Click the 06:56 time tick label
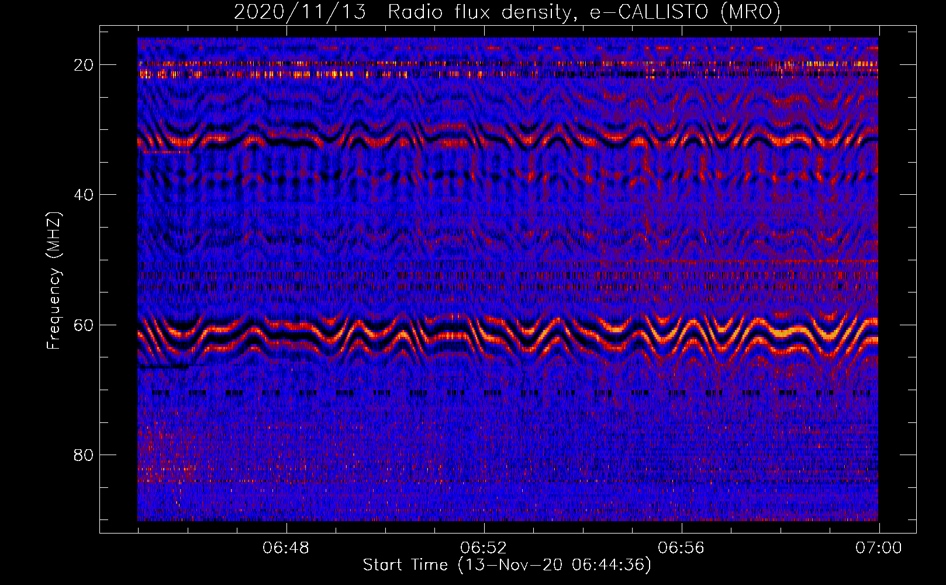 point(681,548)
